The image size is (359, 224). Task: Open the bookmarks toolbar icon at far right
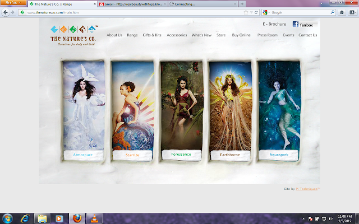click(352, 12)
